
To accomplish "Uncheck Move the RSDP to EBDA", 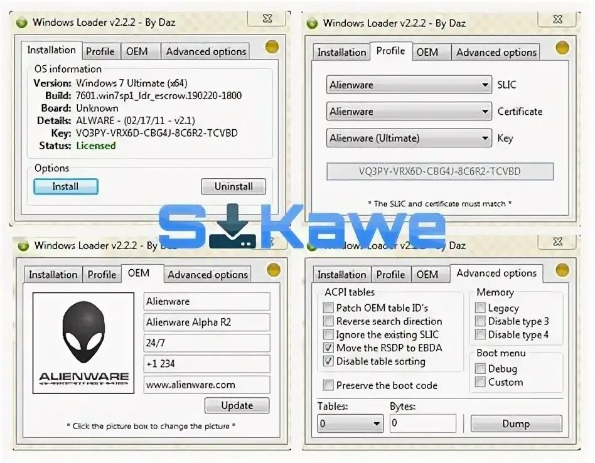I will point(328,348).
